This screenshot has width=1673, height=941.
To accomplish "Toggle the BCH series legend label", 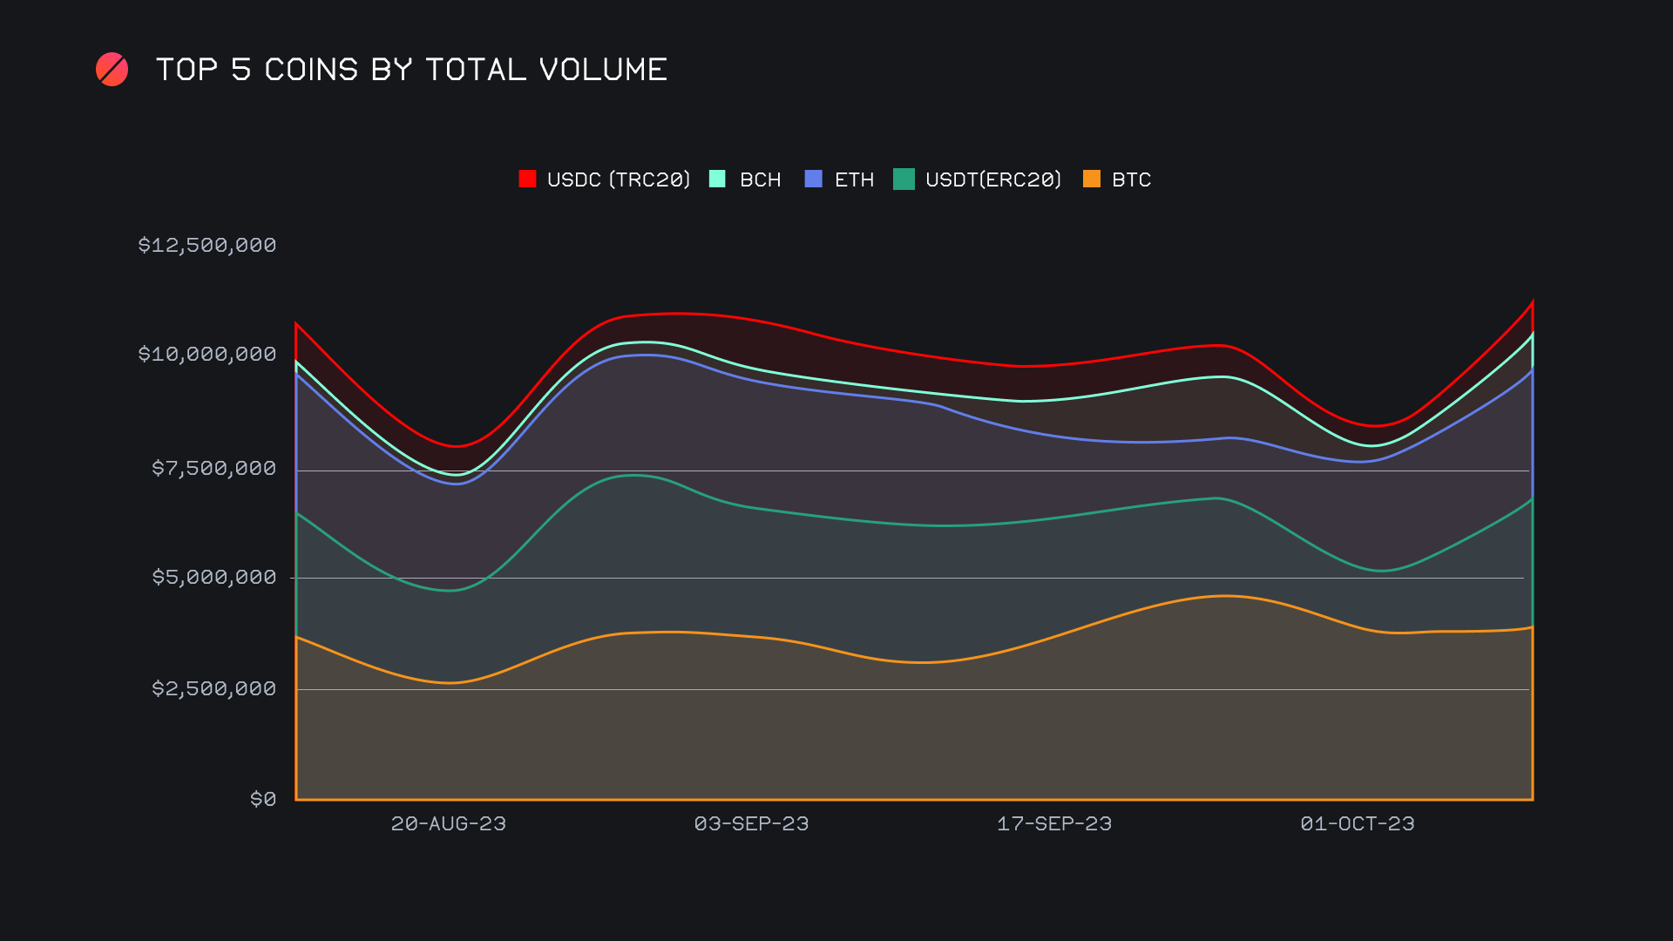I will pyautogui.click(x=760, y=179).
